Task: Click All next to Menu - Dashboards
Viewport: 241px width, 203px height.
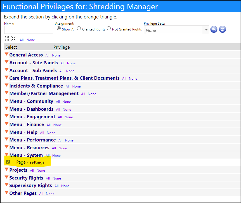Action: coord(58,110)
